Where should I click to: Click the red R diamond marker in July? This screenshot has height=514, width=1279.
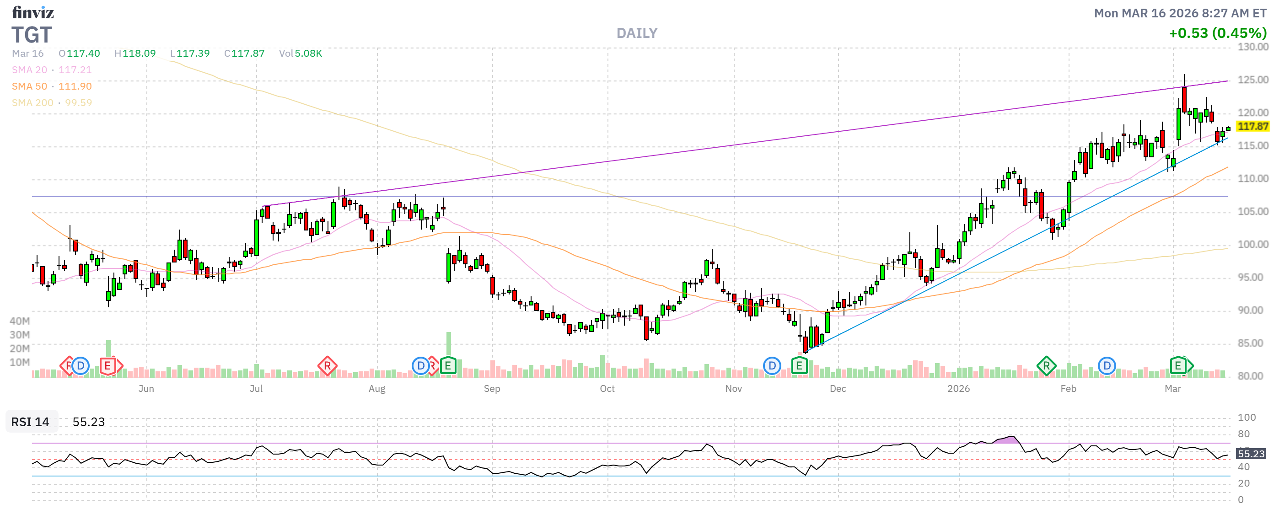[x=327, y=367]
